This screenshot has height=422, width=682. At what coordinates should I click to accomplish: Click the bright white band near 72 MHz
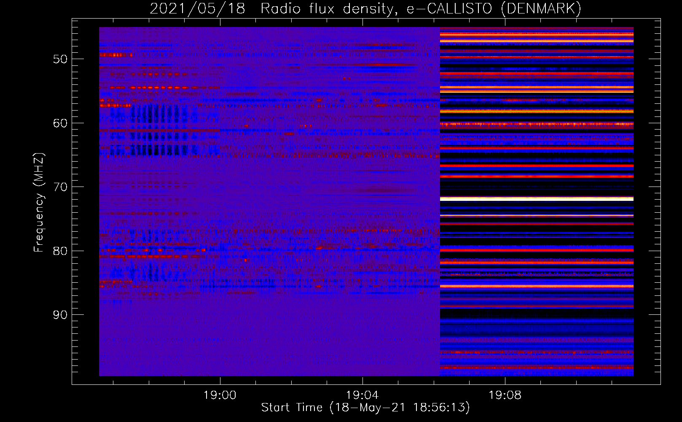(x=537, y=199)
